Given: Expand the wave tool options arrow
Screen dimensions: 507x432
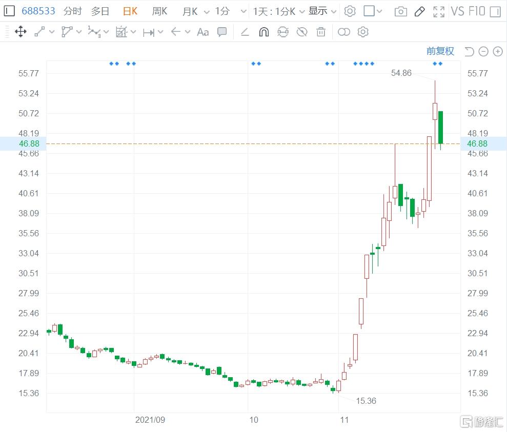Looking at the screenshot, I should [x=106, y=32].
